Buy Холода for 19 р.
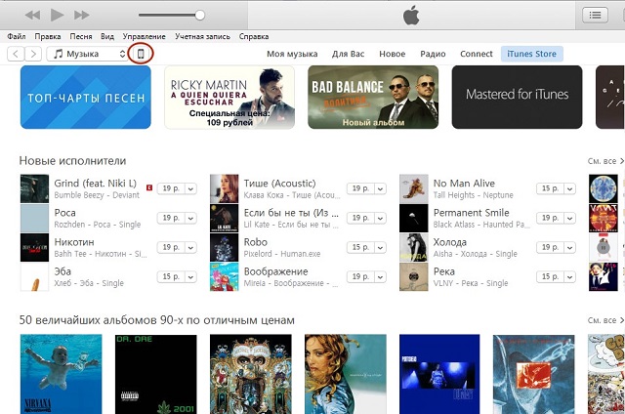The image size is (625, 414). [551, 247]
